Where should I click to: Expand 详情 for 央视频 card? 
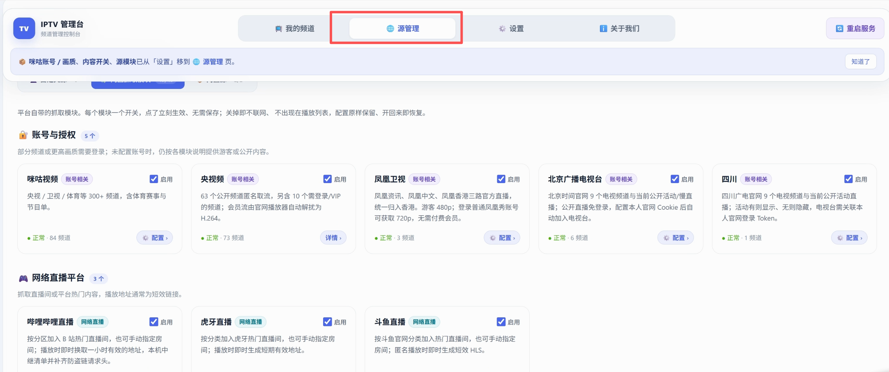pyautogui.click(x=333, y=238)
